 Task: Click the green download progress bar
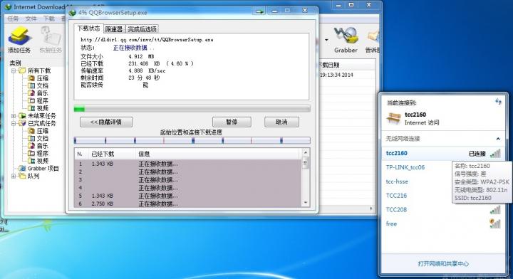[x=192, y=109]
